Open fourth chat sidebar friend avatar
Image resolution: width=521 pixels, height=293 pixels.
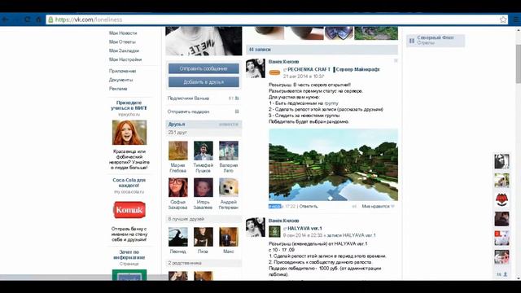tap(501, 219)
